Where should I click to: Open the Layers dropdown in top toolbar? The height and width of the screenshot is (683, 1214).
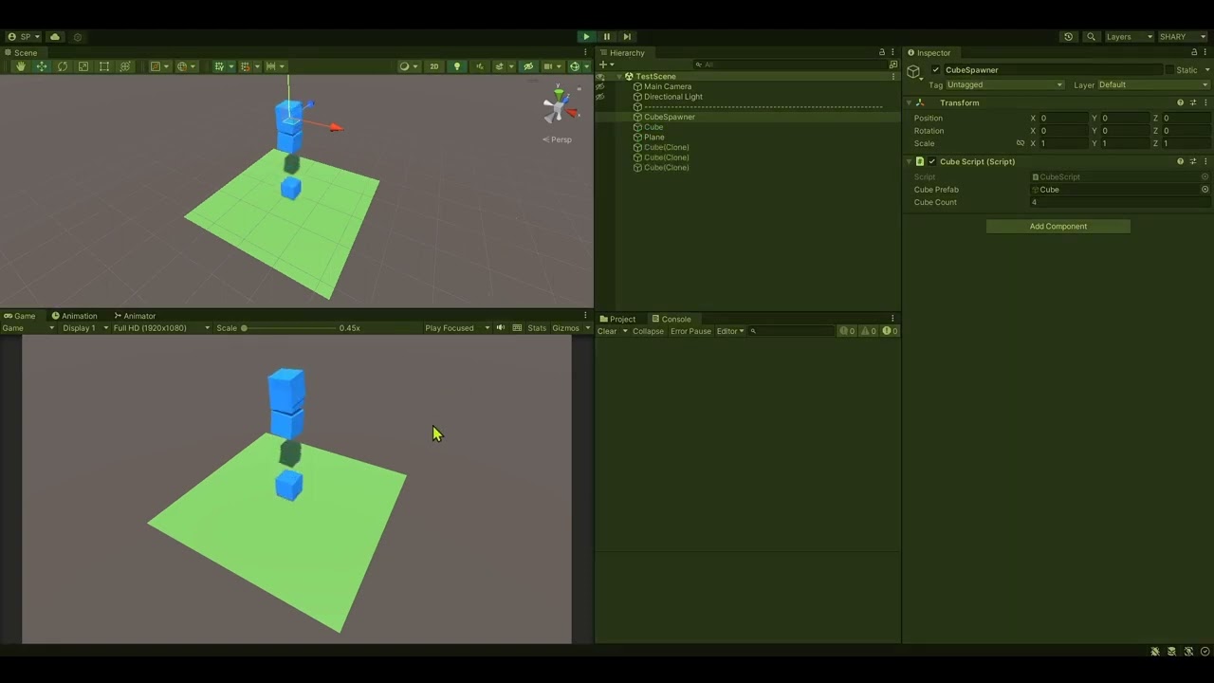coord(1129,37)
